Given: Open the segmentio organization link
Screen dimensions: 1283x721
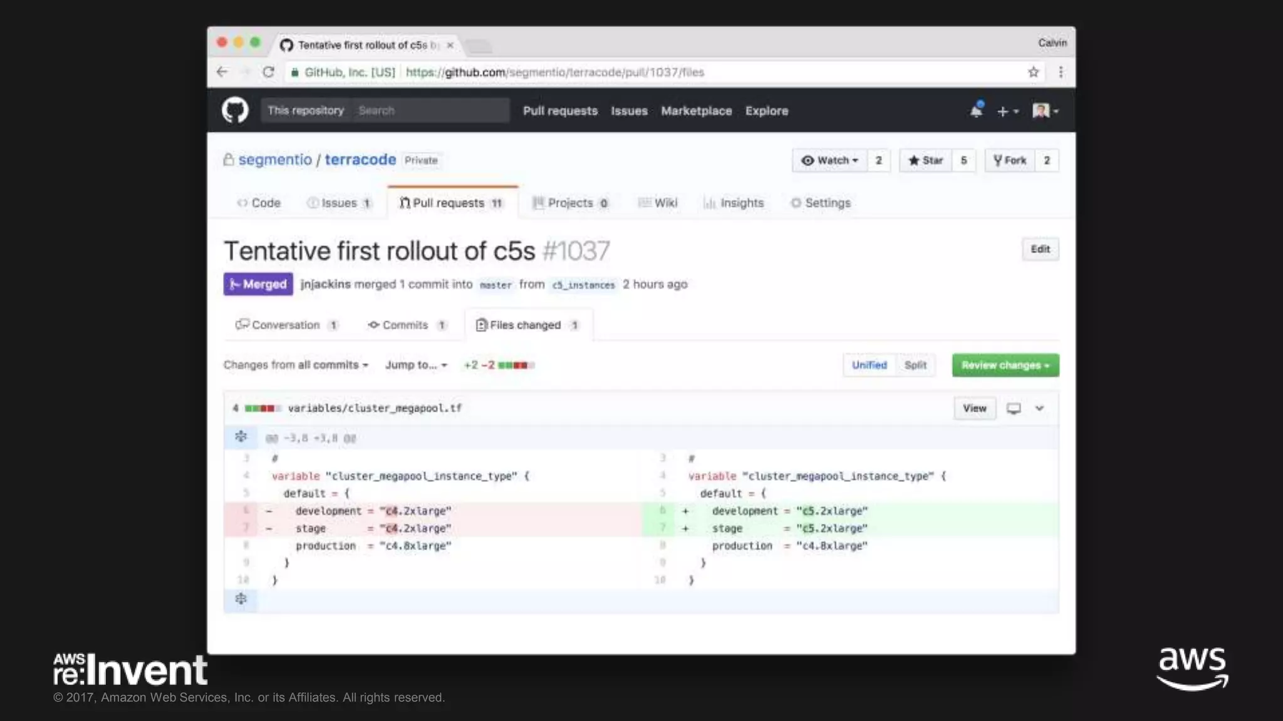Looking at the screenshot, I should (x=275, y=160).
